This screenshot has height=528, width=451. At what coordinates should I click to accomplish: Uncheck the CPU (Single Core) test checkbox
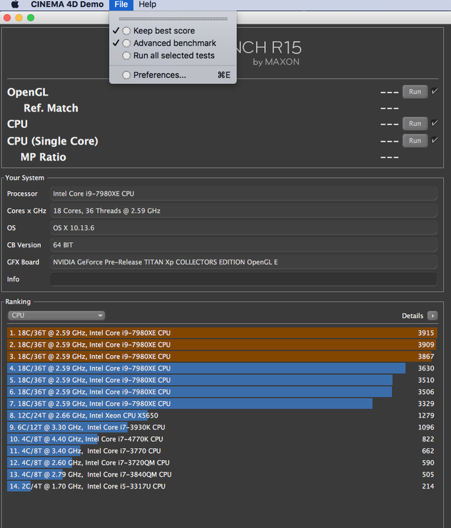(434, 140)
